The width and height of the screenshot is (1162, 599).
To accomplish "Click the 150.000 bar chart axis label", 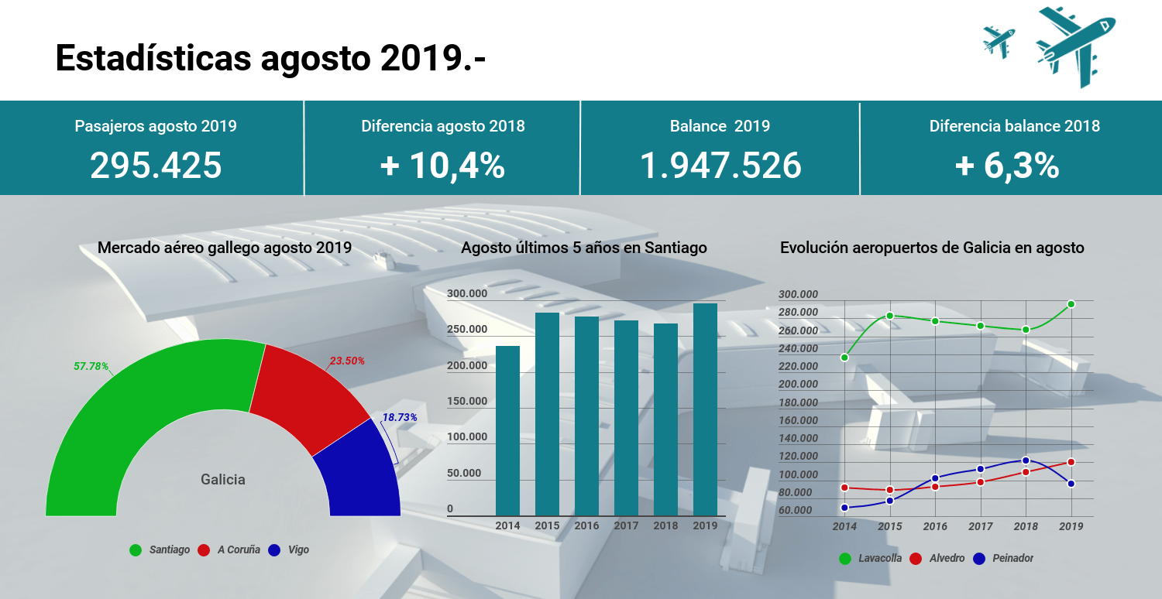I will 467,402.
